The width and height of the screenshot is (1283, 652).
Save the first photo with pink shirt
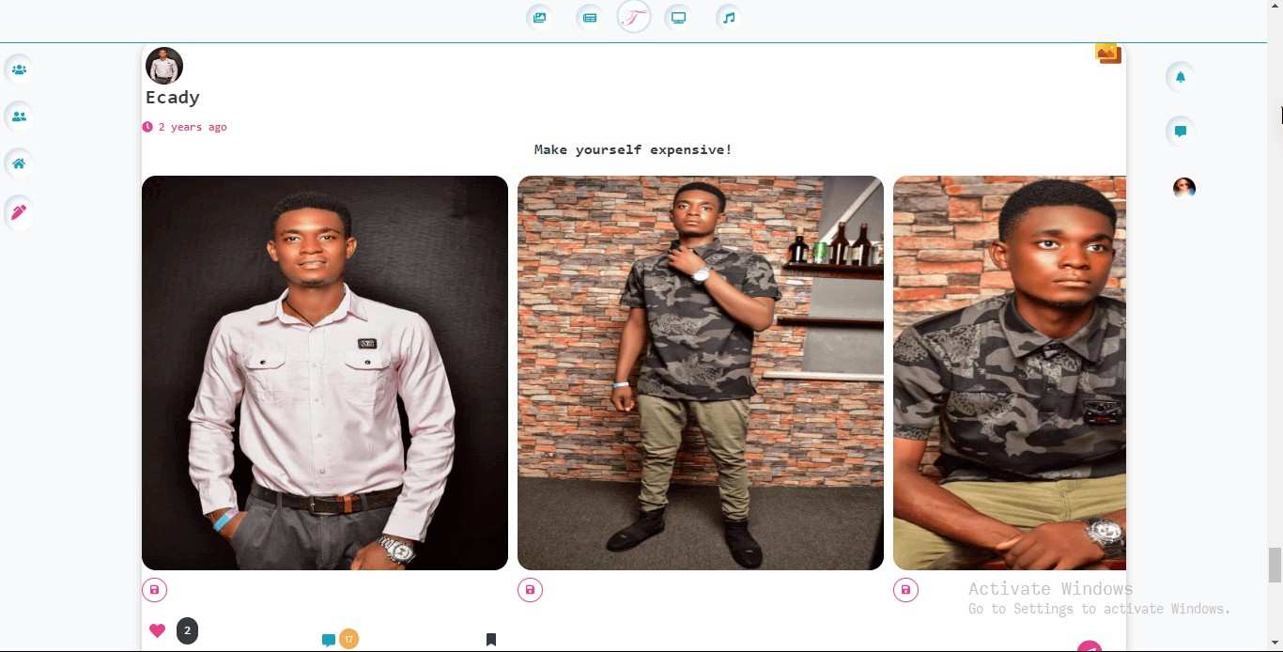tap(155, 590)
